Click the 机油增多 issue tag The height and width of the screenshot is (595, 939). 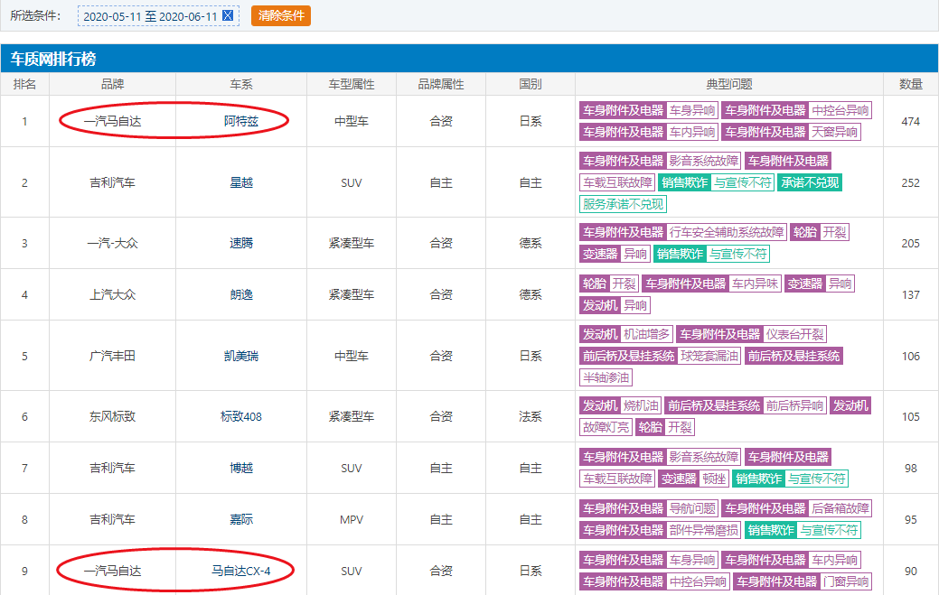click(647, 334)
